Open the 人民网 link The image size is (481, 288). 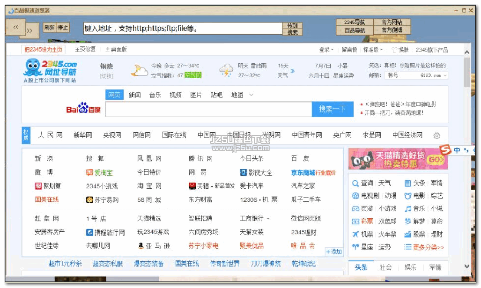click(50, 135)
